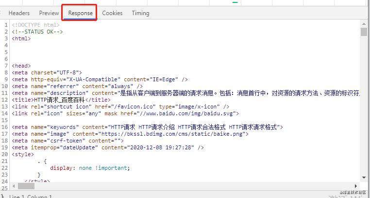Click the meta referrer "always" line
370x198 pixels.
(x=77, y=86)
